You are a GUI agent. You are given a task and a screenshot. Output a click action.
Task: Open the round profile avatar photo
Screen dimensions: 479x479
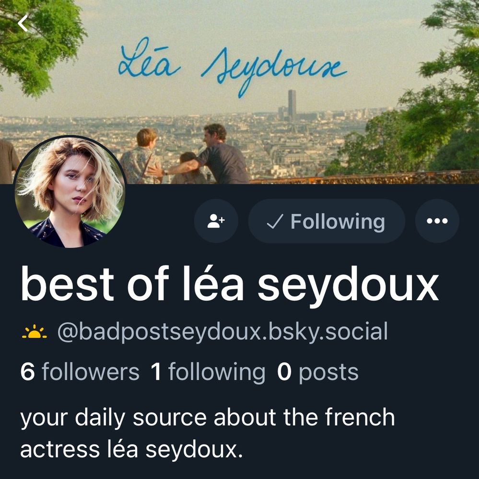70,192
